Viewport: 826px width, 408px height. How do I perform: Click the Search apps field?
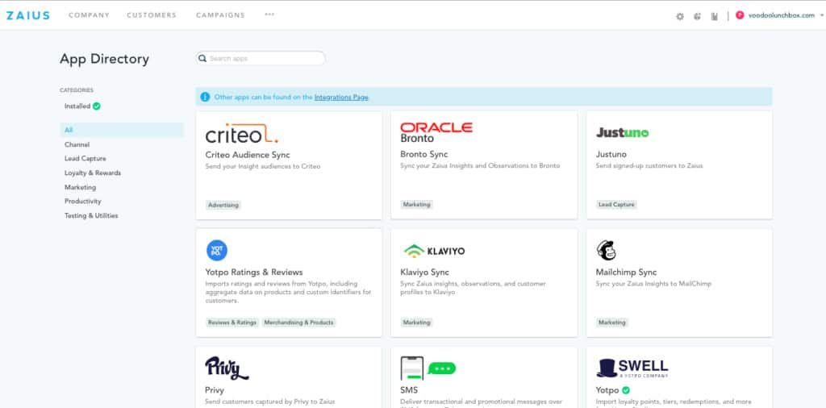click(261, 58)
